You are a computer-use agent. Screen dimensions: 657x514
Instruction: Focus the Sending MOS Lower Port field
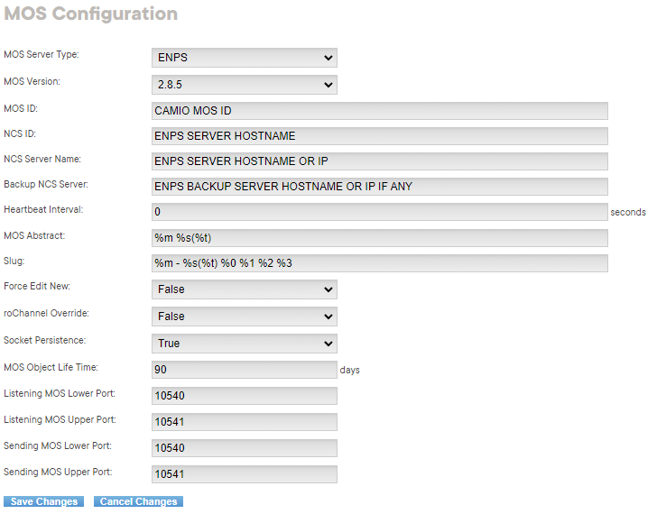click(244, 448)
